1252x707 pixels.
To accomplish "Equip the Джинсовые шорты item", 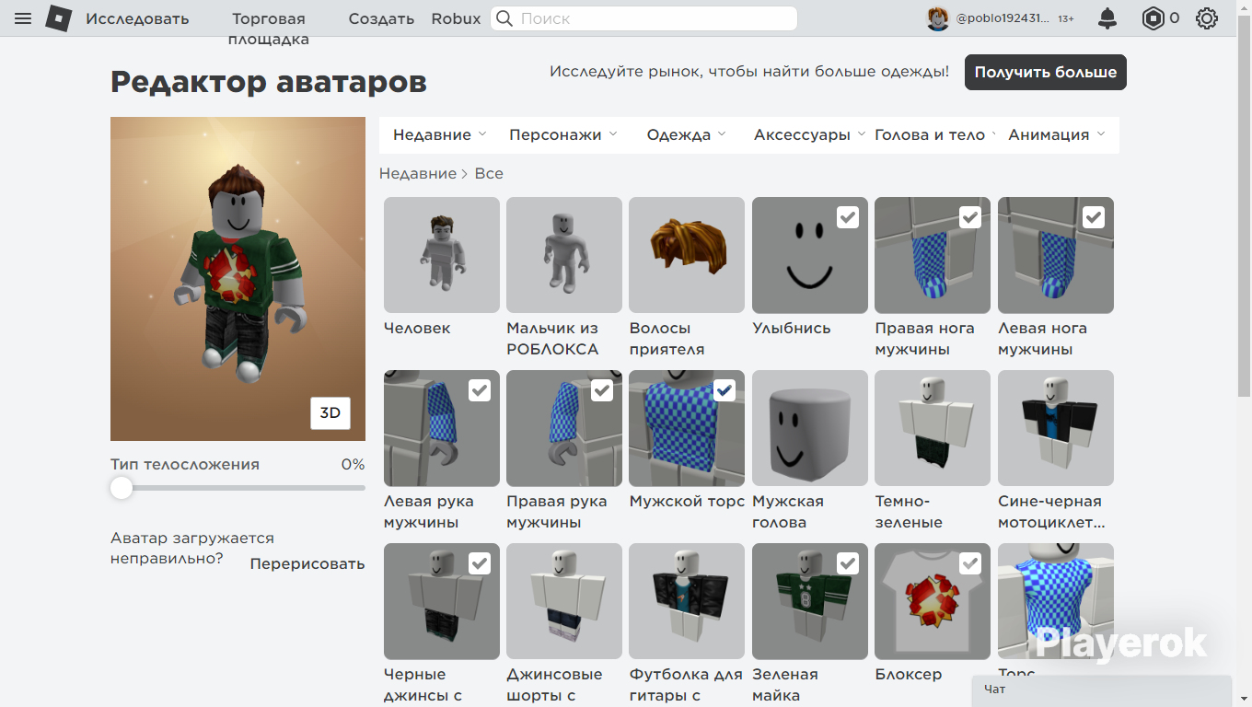I will coord(564,601).
